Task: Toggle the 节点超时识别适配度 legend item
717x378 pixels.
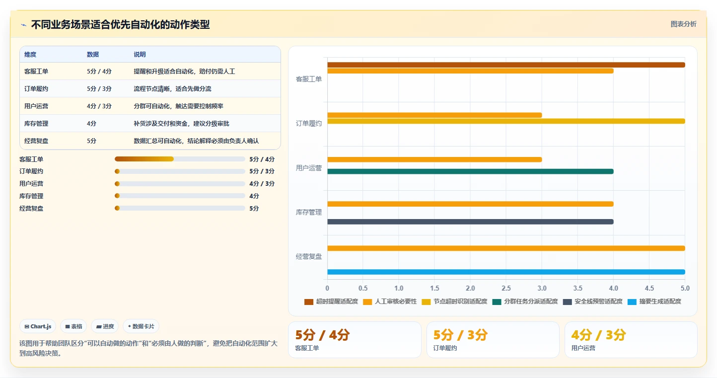Action: point(454,302)
